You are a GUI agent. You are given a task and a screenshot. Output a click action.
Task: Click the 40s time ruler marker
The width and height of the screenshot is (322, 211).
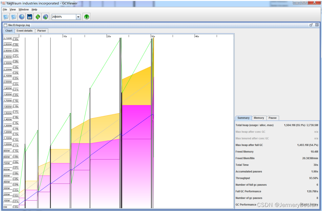coord(197,36)
